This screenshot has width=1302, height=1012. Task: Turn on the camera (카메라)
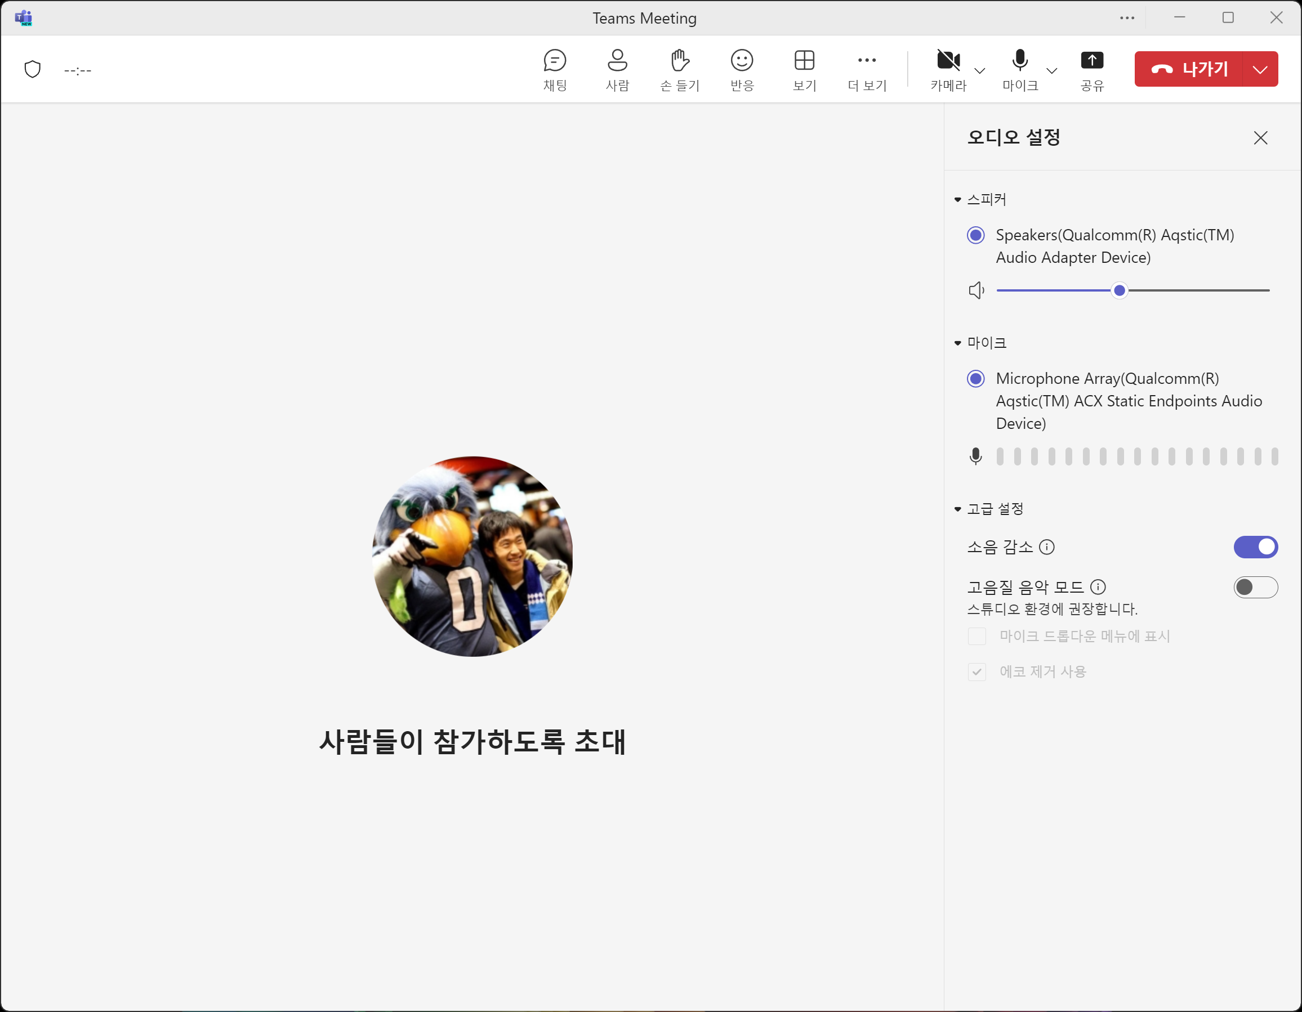(x=948, y=69)
